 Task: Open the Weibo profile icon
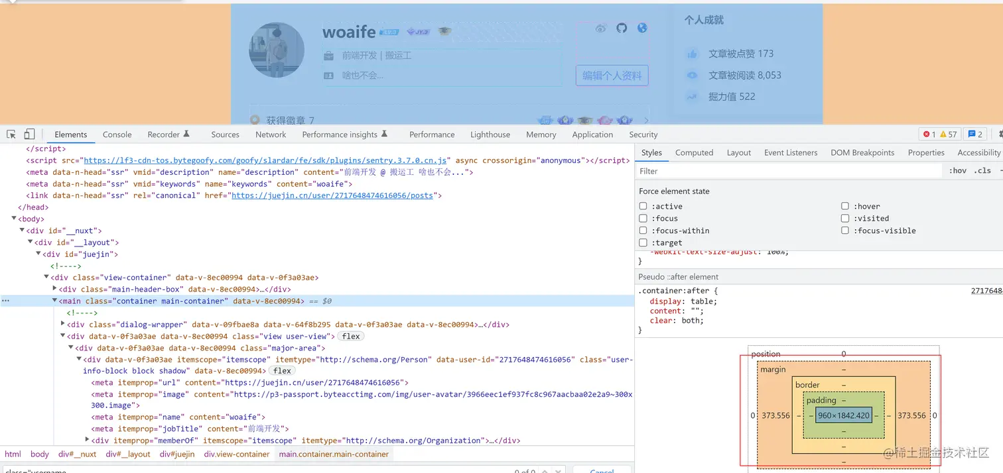coord(601,28)
